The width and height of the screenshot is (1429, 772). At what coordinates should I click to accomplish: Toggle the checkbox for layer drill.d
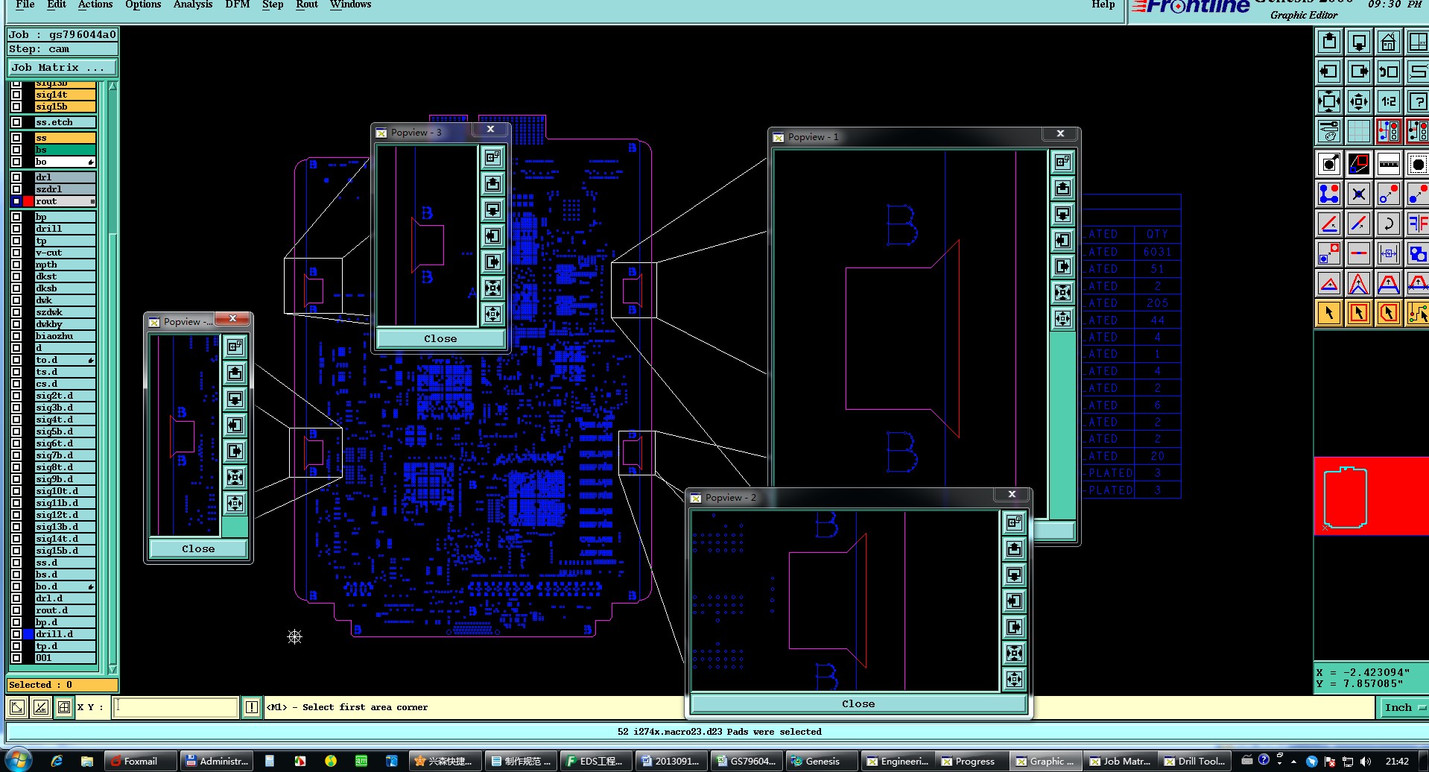point(16,634)
